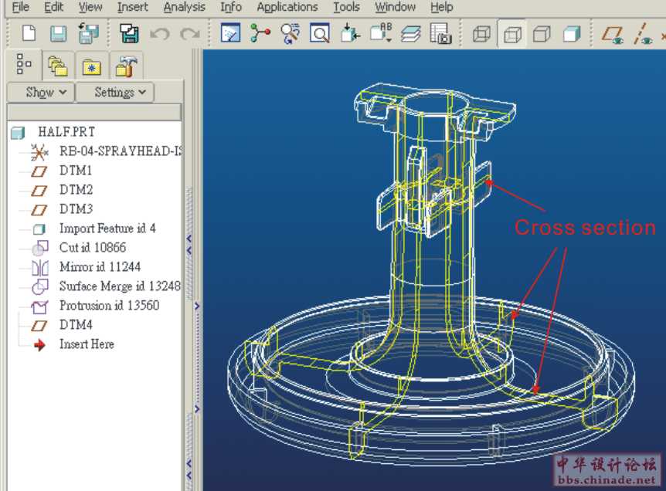Screen dimensions: 666x491
Task: Switch to the Model Tree navigator tab
Action: pos(24,65)
